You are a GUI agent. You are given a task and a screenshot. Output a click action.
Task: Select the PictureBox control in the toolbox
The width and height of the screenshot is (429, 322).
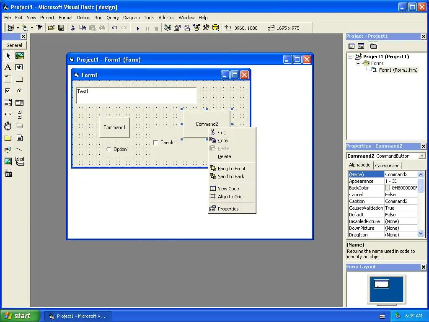pos(19,56)
